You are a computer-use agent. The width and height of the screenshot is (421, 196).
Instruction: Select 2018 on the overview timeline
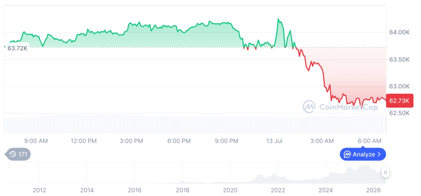[x=183, y=190]
